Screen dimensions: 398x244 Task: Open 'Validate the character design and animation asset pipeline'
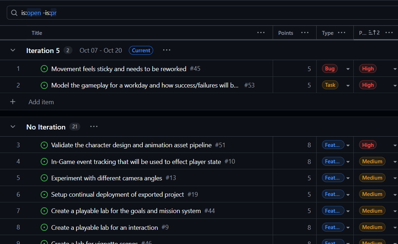pyautogui.click(x=131, y=145)
